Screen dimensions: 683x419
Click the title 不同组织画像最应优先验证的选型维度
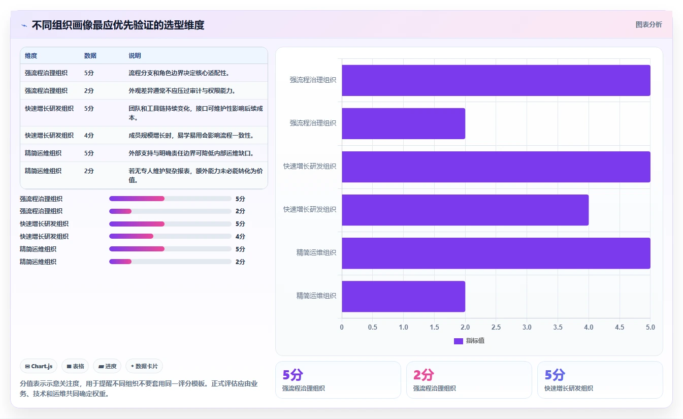coord(118,25)
